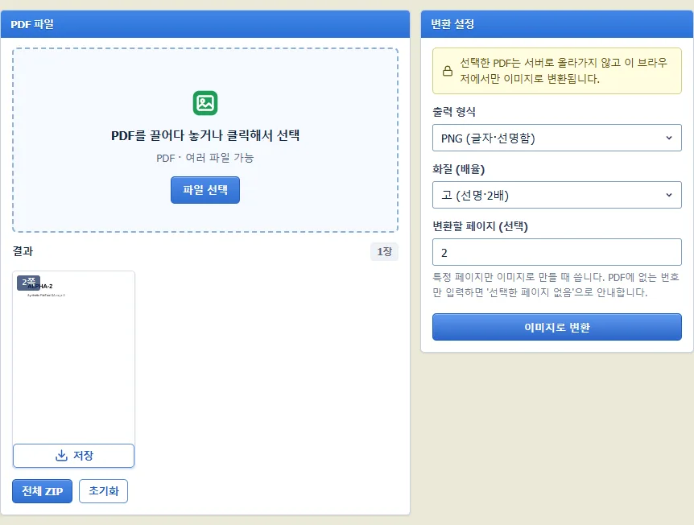Click the 'PDF · 여러 파일 가능' hint text
The height and width of the screenshot is (525, 694).
point(205,158)
